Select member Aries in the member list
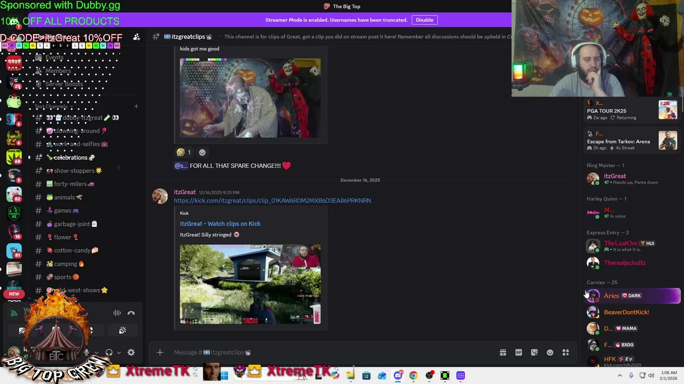Viewport: 684px width, 384px height. [633, 295]
